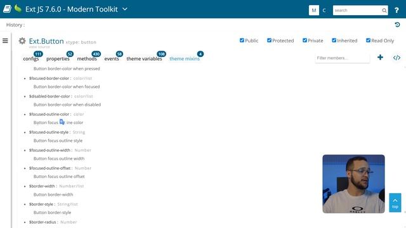Viewport: 406px width, 228px height.
Task: Click 'Button focus outline style' description
Action: pos(58,141)
